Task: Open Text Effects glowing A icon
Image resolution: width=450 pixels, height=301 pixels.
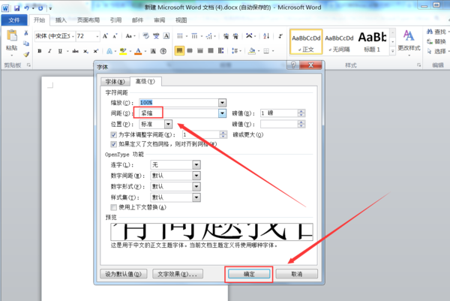Action: [109, 51]
